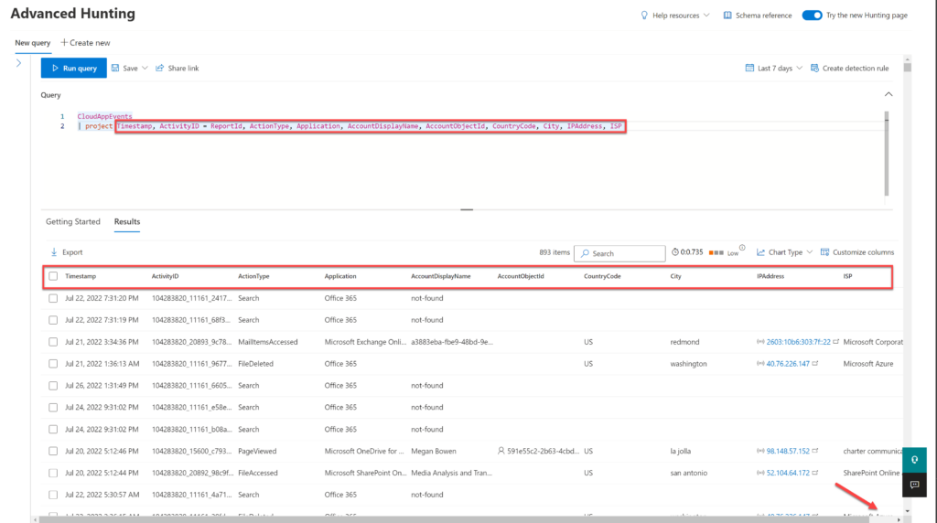Viewport: 937px width, 523px height.
Task: Check the FileAccessed row checkbox
Action: [53, 473]
